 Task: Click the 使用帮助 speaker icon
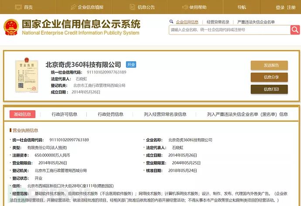click(185, 7)
